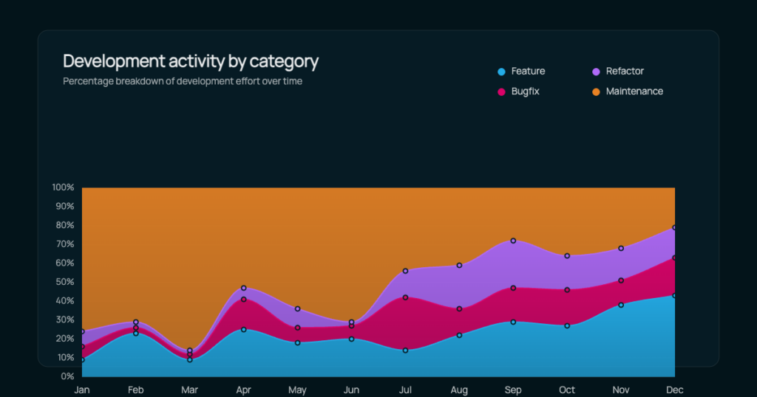Click the 'Jul' x-axis label
757x397 pixels.
coord(406,390)
